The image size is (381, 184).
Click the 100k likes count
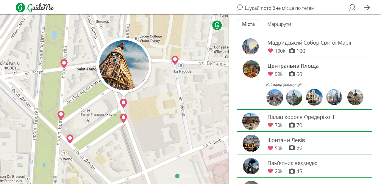[x=280, y=51]
